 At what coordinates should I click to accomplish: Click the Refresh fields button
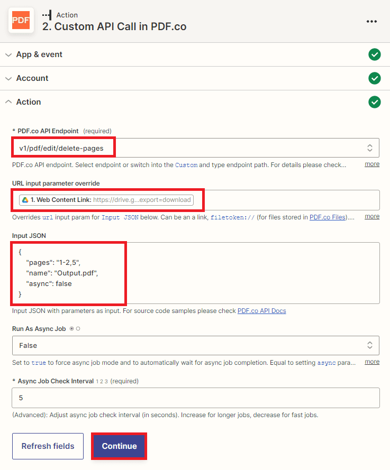pos(48,446)
